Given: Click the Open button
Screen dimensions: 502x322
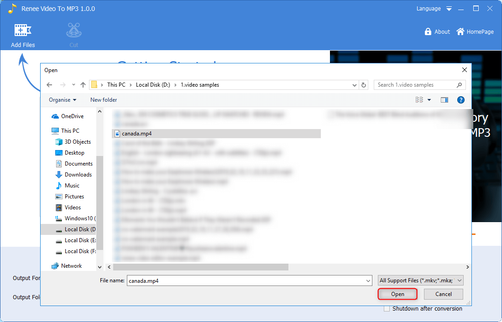Looking at the screenshot, I should pos(397,294).
